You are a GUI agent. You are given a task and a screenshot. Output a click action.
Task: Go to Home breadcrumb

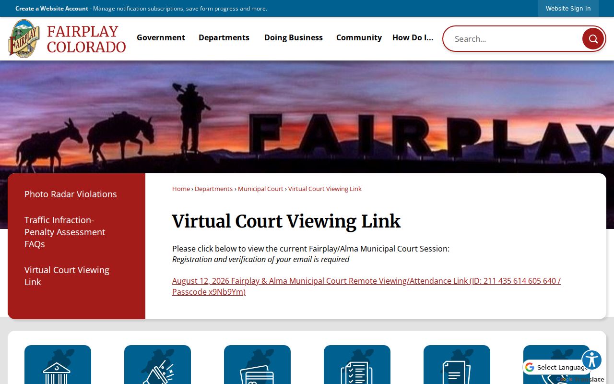tap(181, 189)
